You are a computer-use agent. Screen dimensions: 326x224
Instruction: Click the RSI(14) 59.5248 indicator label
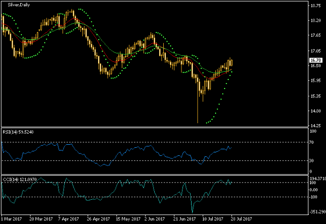tap(18, 132)
